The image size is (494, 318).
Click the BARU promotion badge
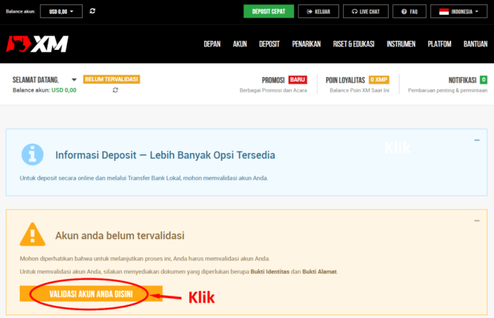(x=297, y=80)
